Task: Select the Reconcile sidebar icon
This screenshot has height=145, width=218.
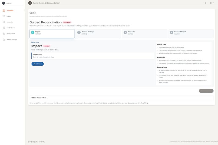Action: point(4,22)
